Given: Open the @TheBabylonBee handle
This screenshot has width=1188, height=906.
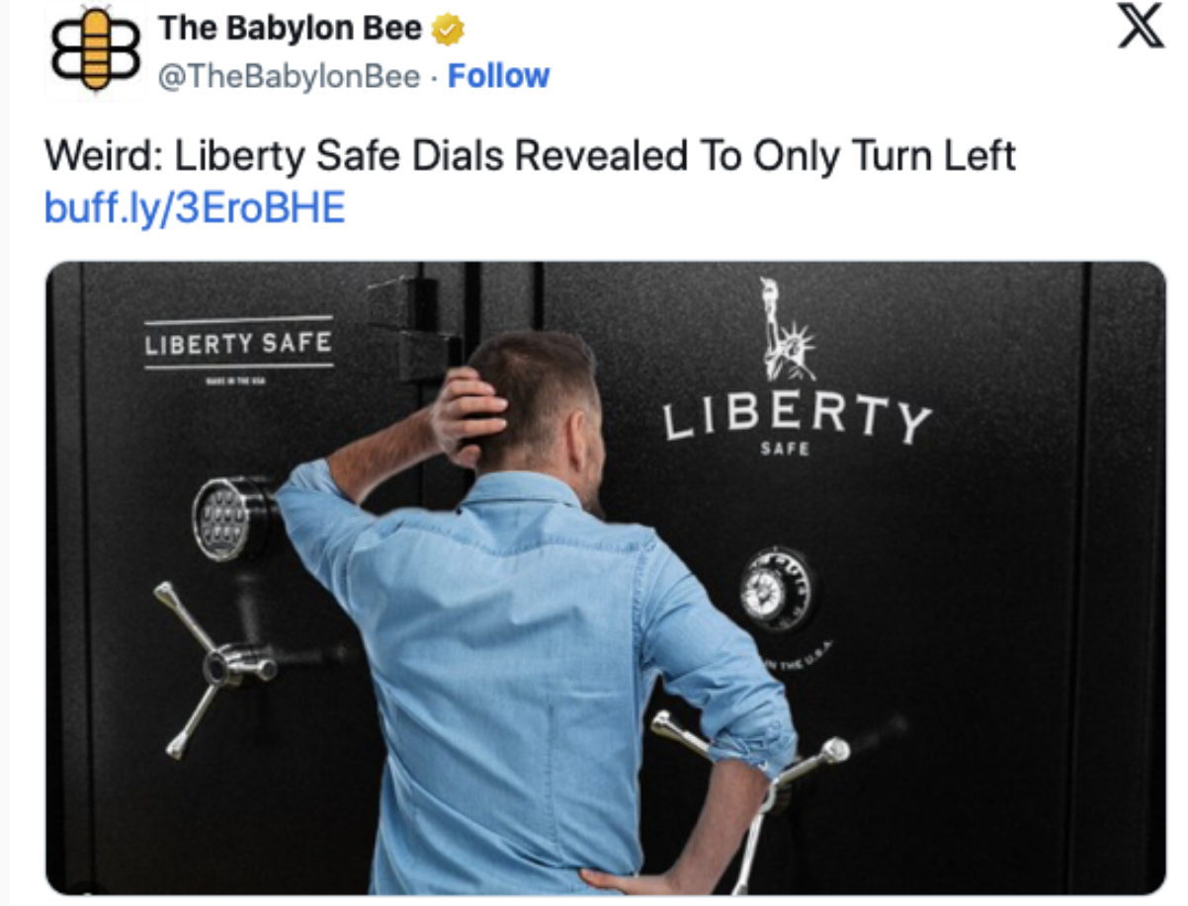Looking at the screenshot, I should click(x=289, y=76).
